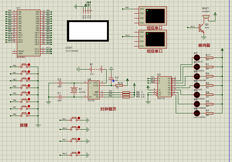Select the D4 red LED
The image size is (232, 162).
(197, 85)
